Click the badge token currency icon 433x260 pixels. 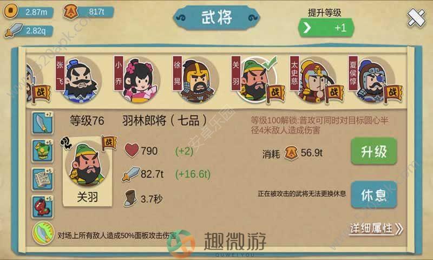70,11
